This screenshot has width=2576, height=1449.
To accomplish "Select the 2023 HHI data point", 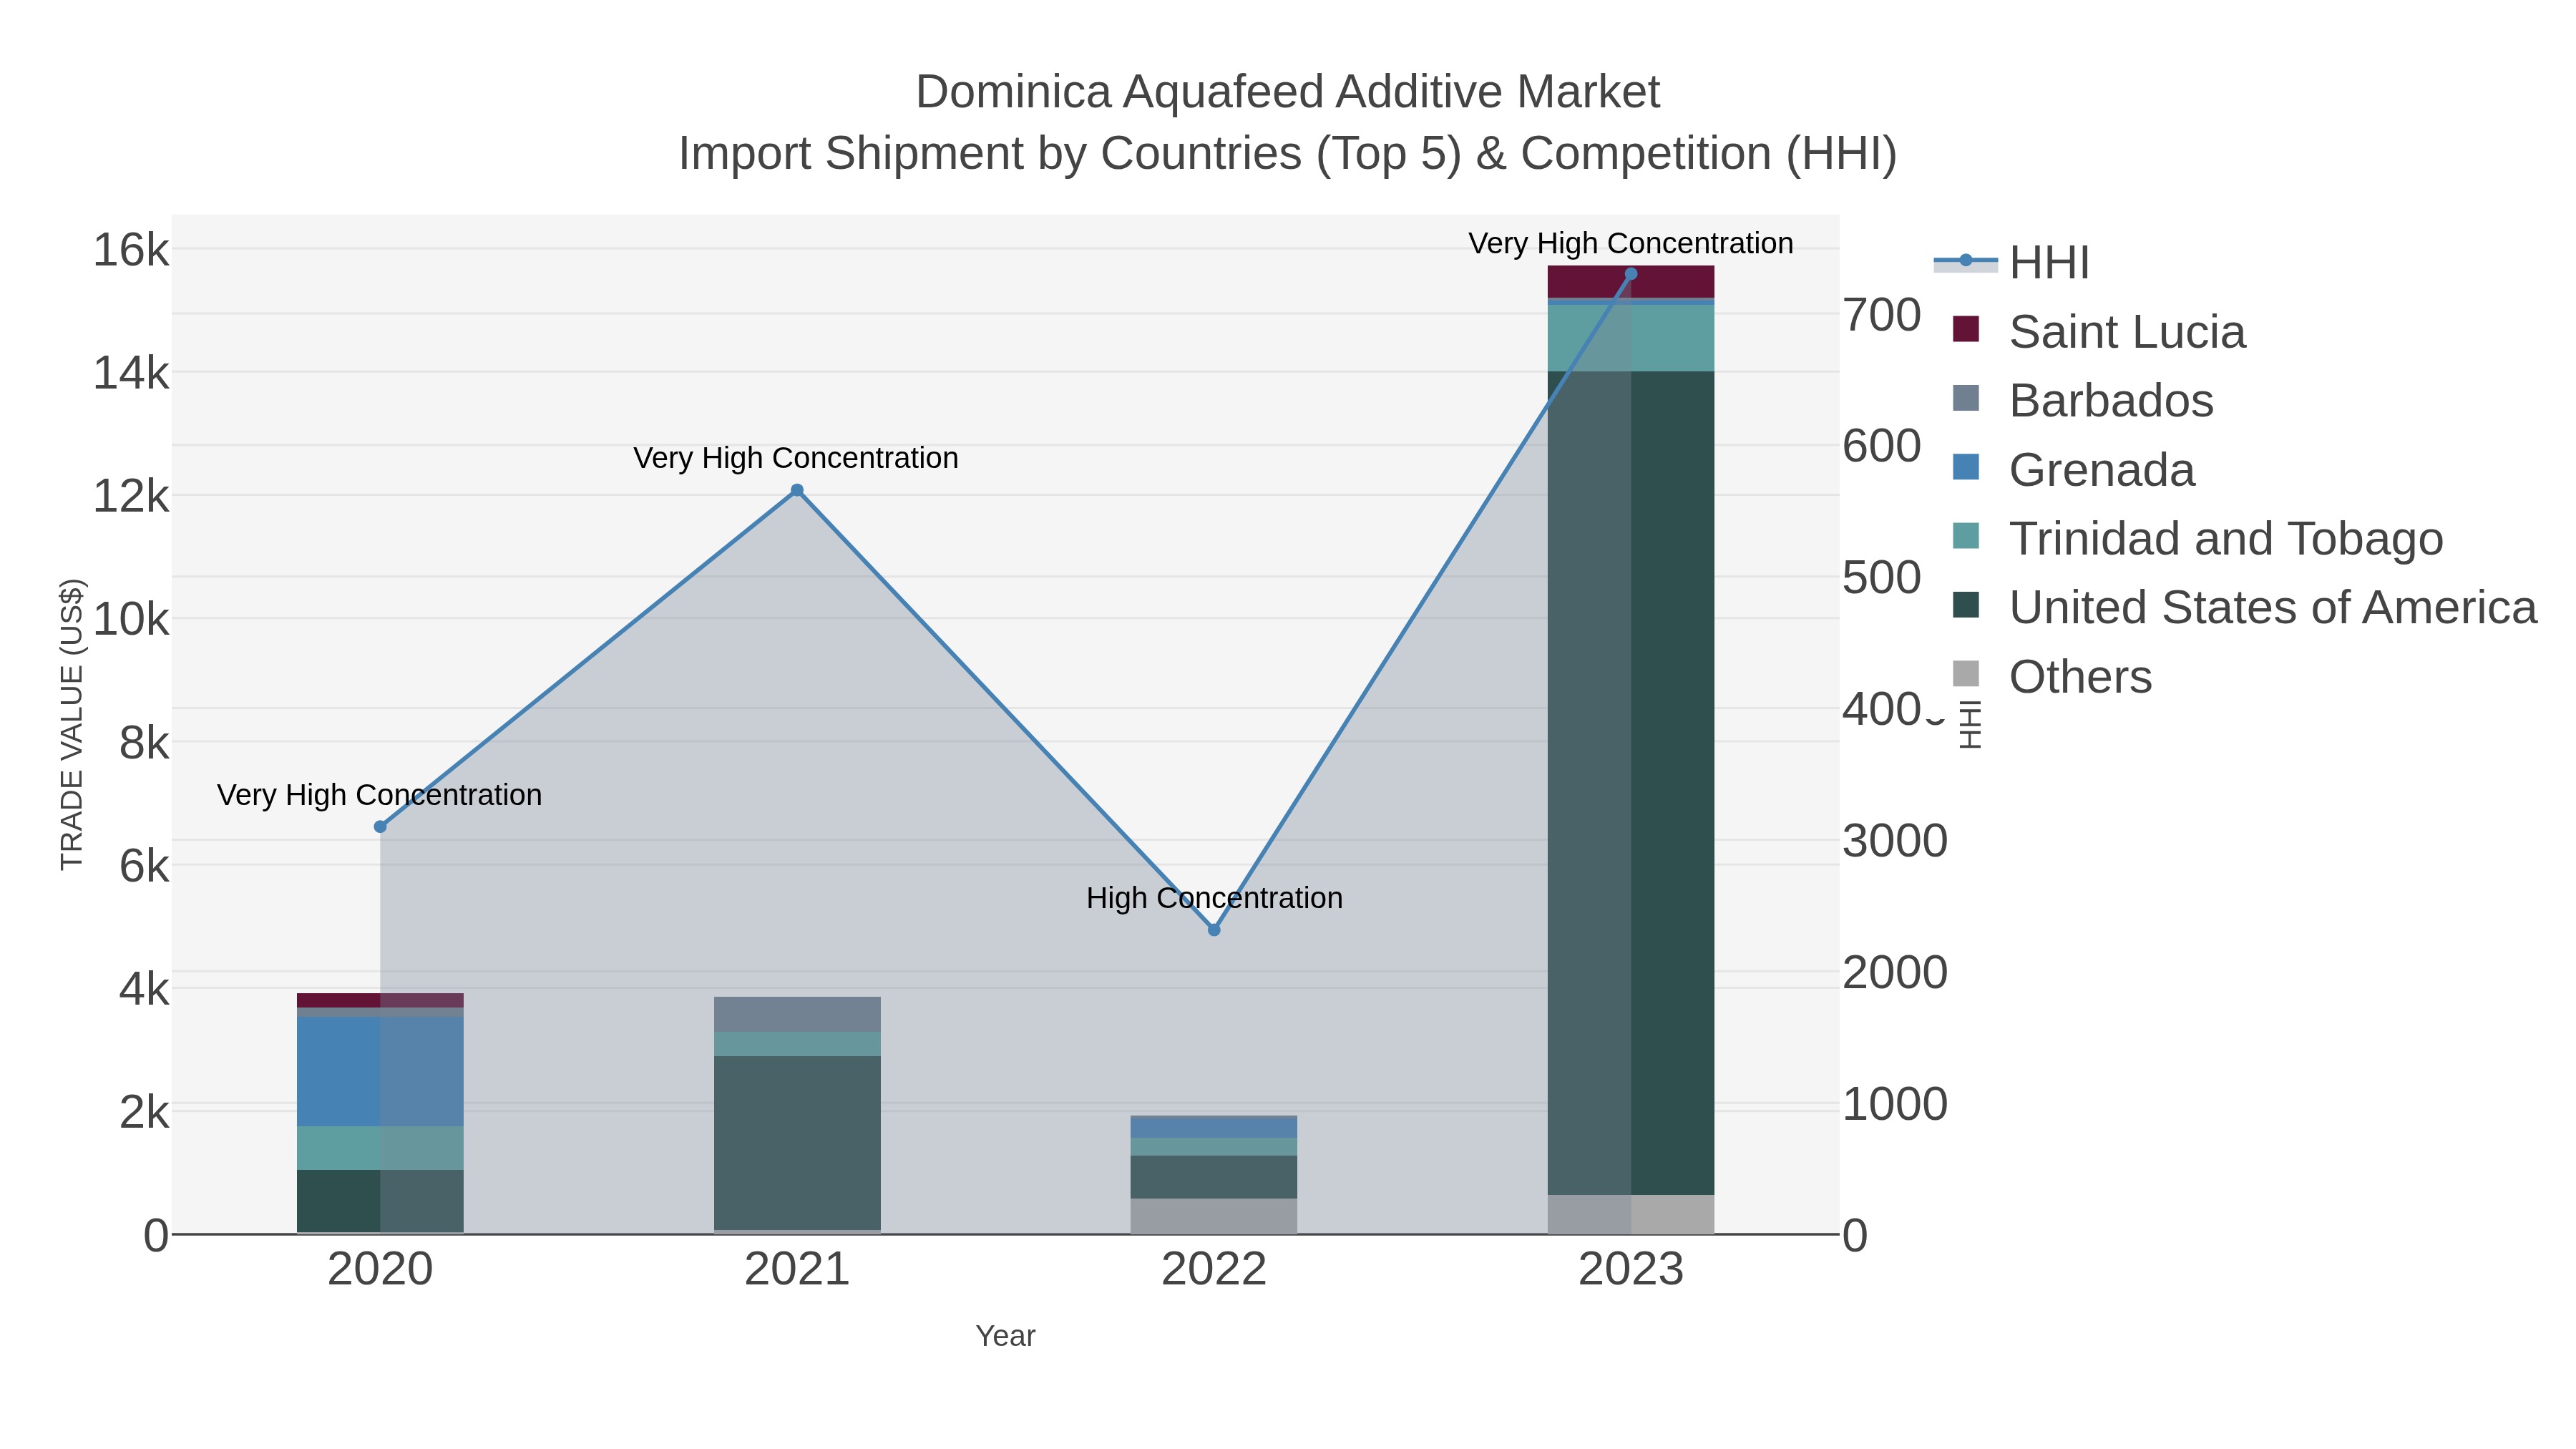I will pyautogui.click(x=1631, y=274).
